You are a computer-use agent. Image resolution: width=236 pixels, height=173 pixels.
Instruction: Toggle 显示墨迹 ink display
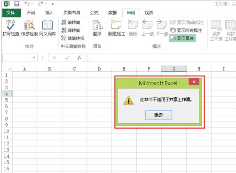coord(182,38)
